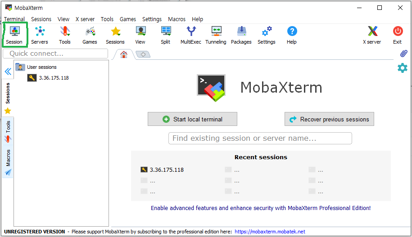
Task: Open the Tools toolbar icon
Action: click(65, 35)
